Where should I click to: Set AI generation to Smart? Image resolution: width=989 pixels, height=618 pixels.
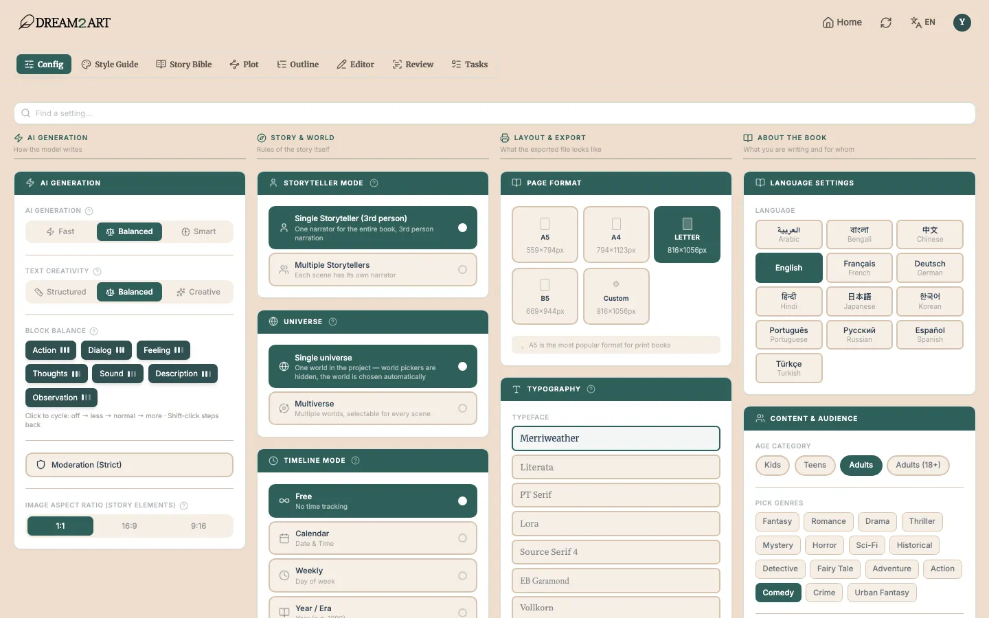pos(198,232)
